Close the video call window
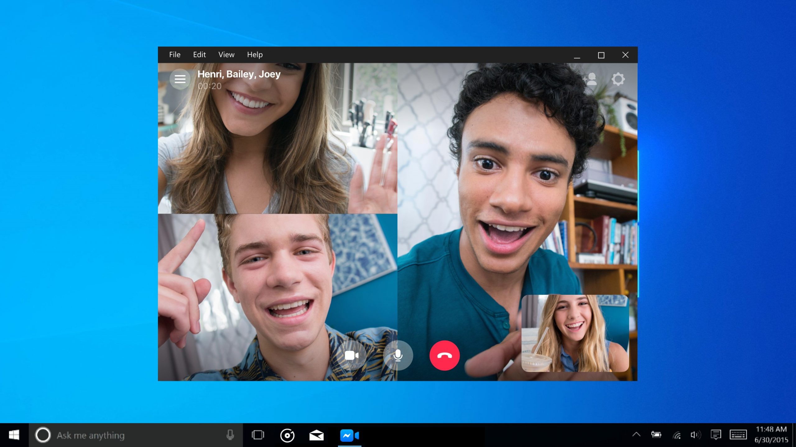Screen dimensions: 796x447 [625, 55]
